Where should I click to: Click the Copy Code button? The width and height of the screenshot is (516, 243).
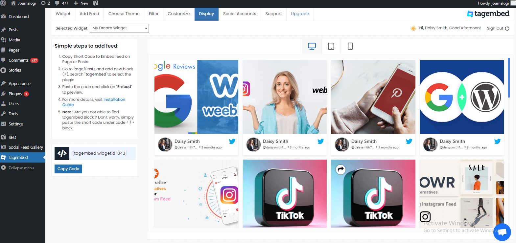click(x=68, y=169)
